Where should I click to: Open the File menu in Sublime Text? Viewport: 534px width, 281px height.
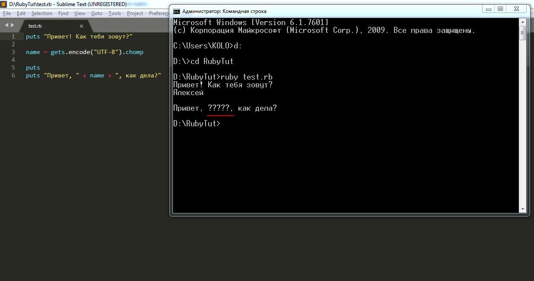tap(7, 13)
